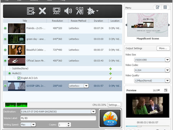Open Video Size 1920X1080 dropdown
173x130 pixels.
[x=167, y=60]
